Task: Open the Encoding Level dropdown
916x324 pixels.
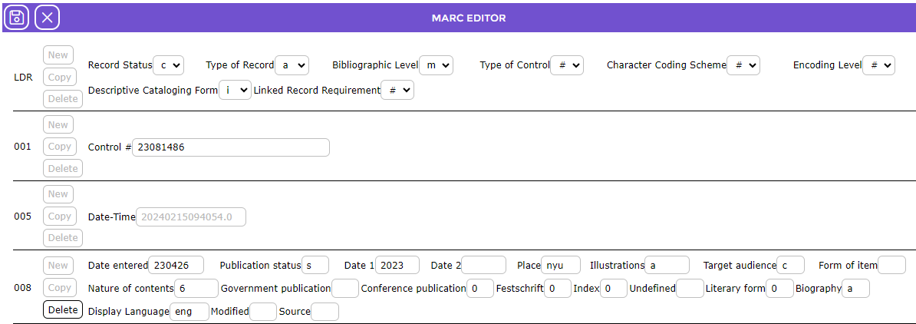Action: (878, 65)
